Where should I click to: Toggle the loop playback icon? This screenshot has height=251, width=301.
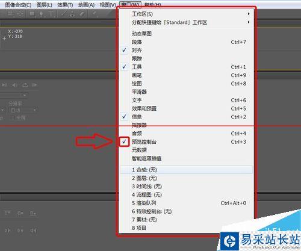click(25, 85)
